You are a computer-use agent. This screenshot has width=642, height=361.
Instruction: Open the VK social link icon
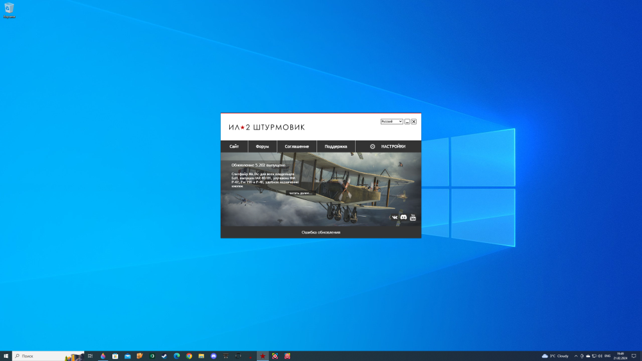(395, 217)
